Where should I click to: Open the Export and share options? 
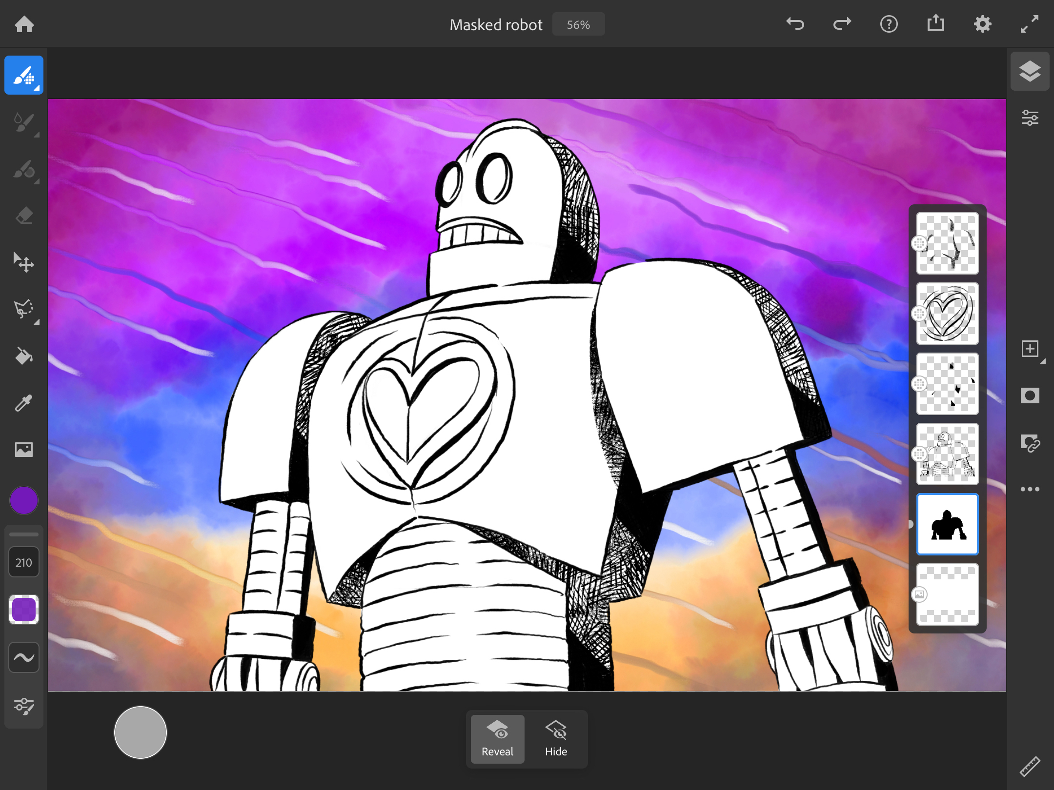935,23
